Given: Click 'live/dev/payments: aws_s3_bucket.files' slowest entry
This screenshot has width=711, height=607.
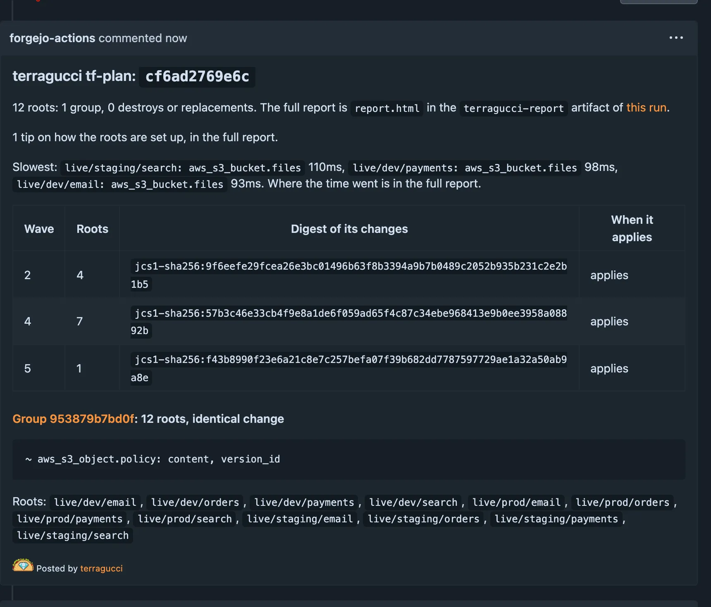Looking at the screenshot, I should click(465, 168).
